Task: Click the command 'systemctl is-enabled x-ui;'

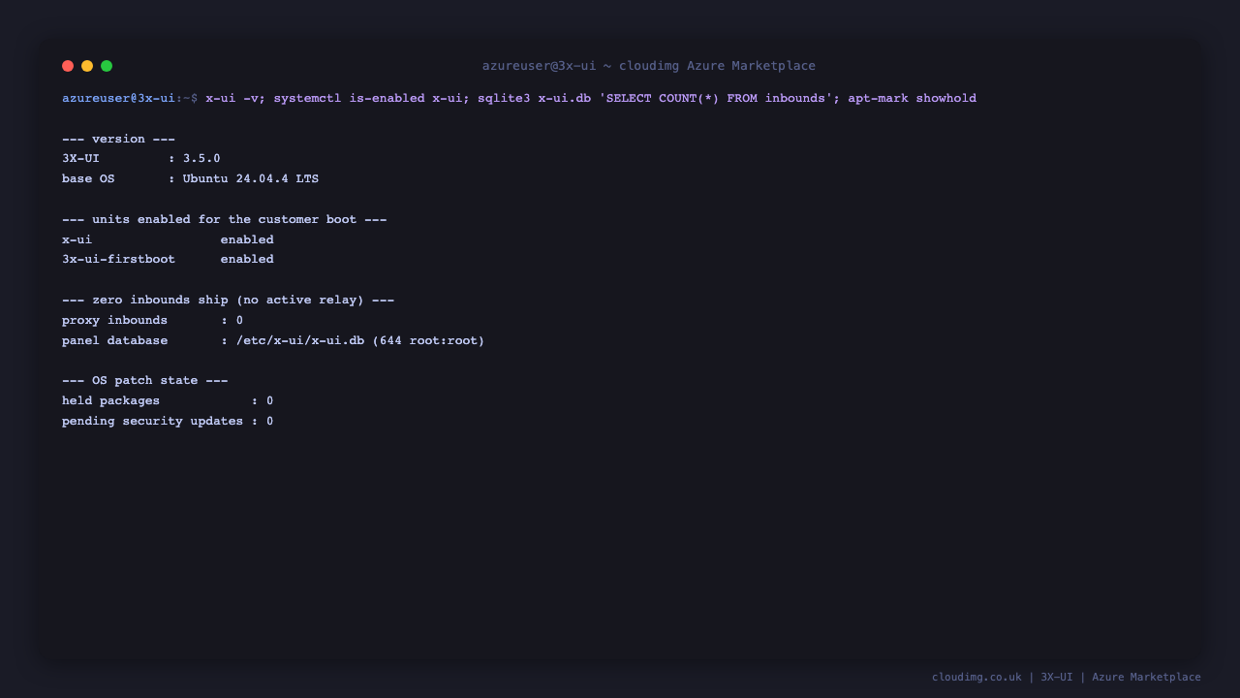Action: 372,98
